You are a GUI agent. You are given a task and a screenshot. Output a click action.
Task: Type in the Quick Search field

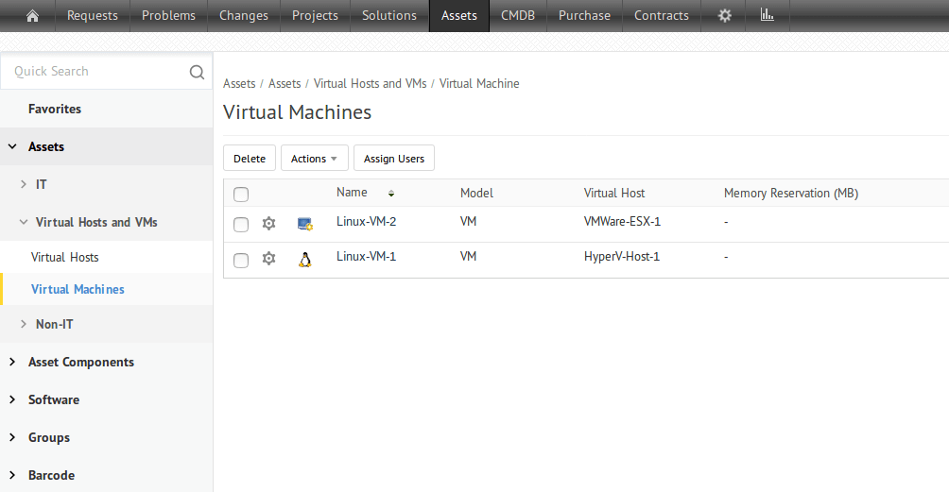(95, 72)
